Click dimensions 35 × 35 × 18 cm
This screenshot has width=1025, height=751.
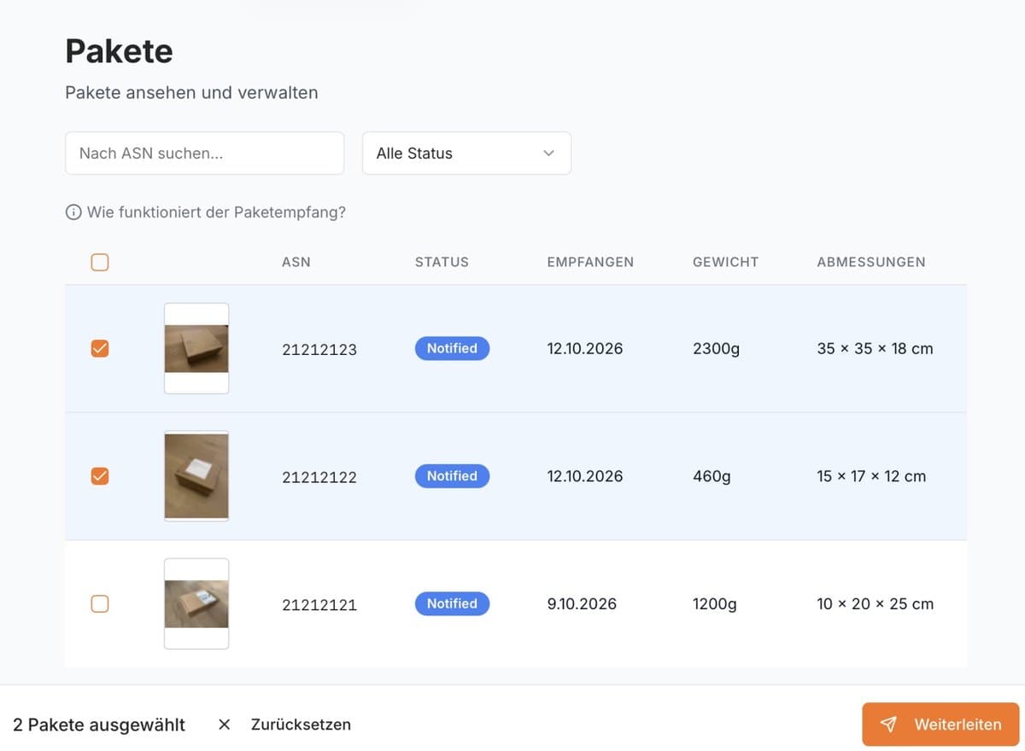(x=875, y=348)
